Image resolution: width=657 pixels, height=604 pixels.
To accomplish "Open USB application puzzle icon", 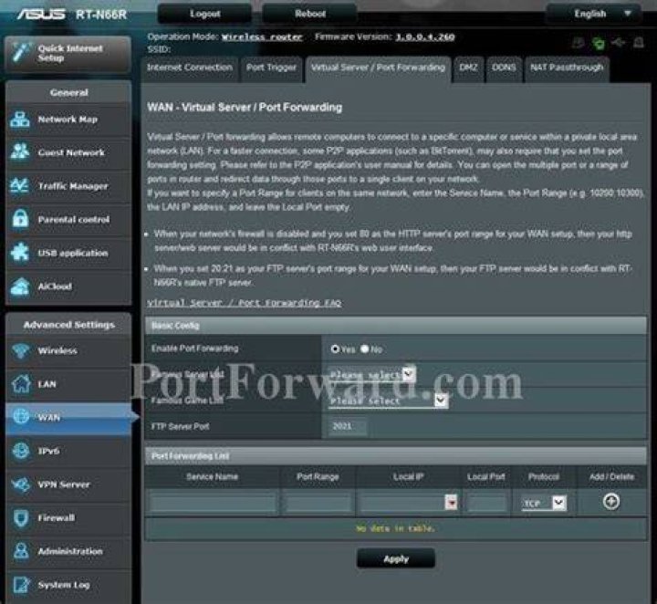I will point(20,253).
